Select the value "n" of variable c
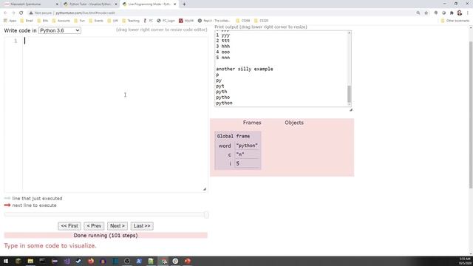The width and height of the screenshot is (473, 266). coord(240,154)
